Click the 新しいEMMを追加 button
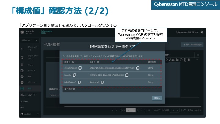The height and width of the screenshot is (124, 220). (x=193, y=45)
